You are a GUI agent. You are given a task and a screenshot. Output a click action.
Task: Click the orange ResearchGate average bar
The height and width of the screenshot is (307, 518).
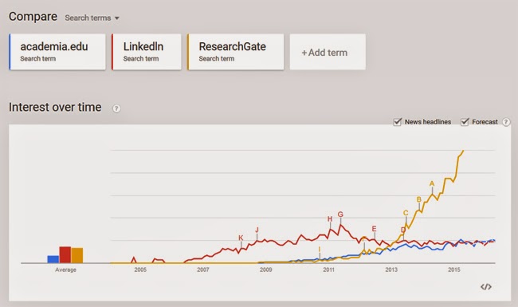[x=77, y=255]
